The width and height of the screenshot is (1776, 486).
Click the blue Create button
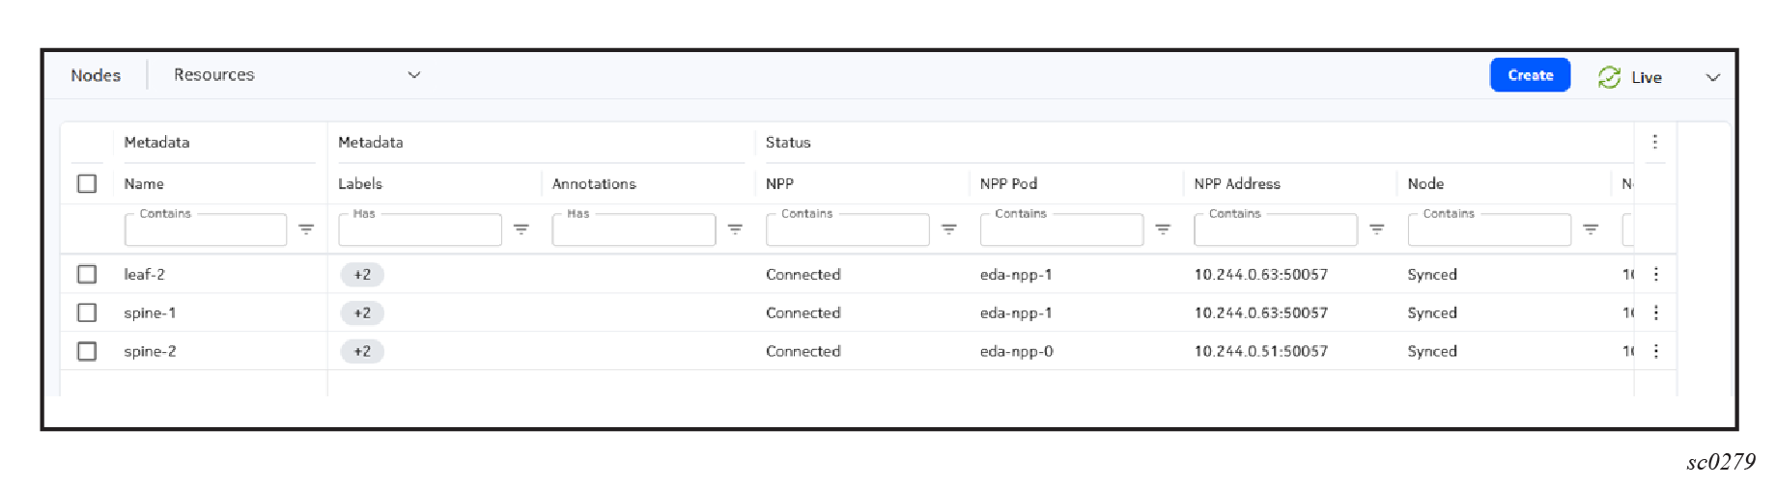[1530, 75]
